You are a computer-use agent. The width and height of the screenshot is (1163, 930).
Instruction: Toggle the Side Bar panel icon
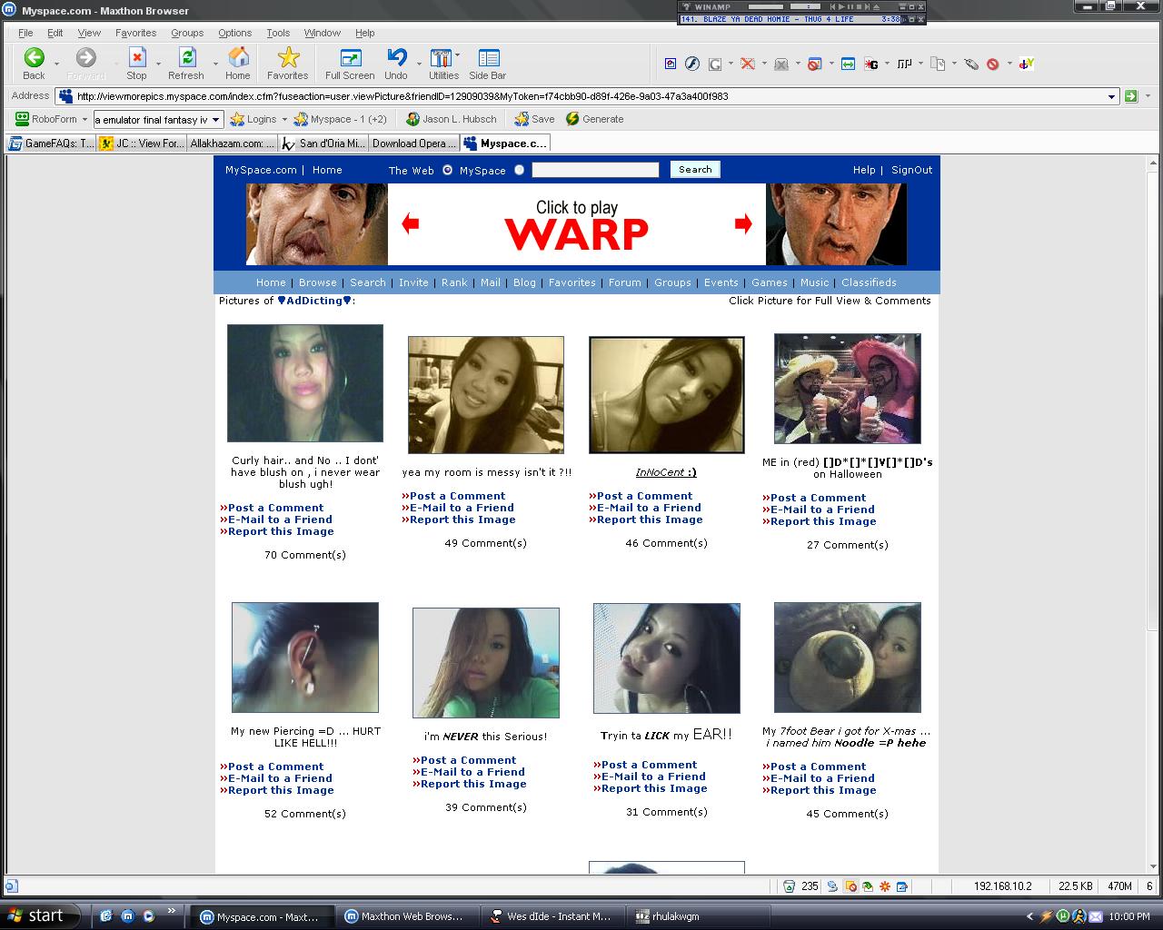pos(488,59)
